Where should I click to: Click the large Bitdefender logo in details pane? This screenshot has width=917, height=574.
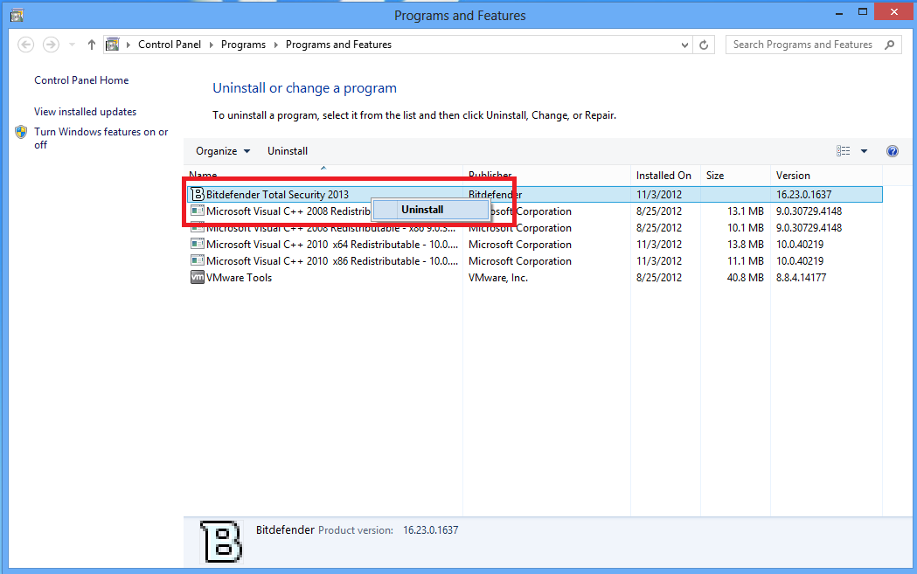point(221,542)
